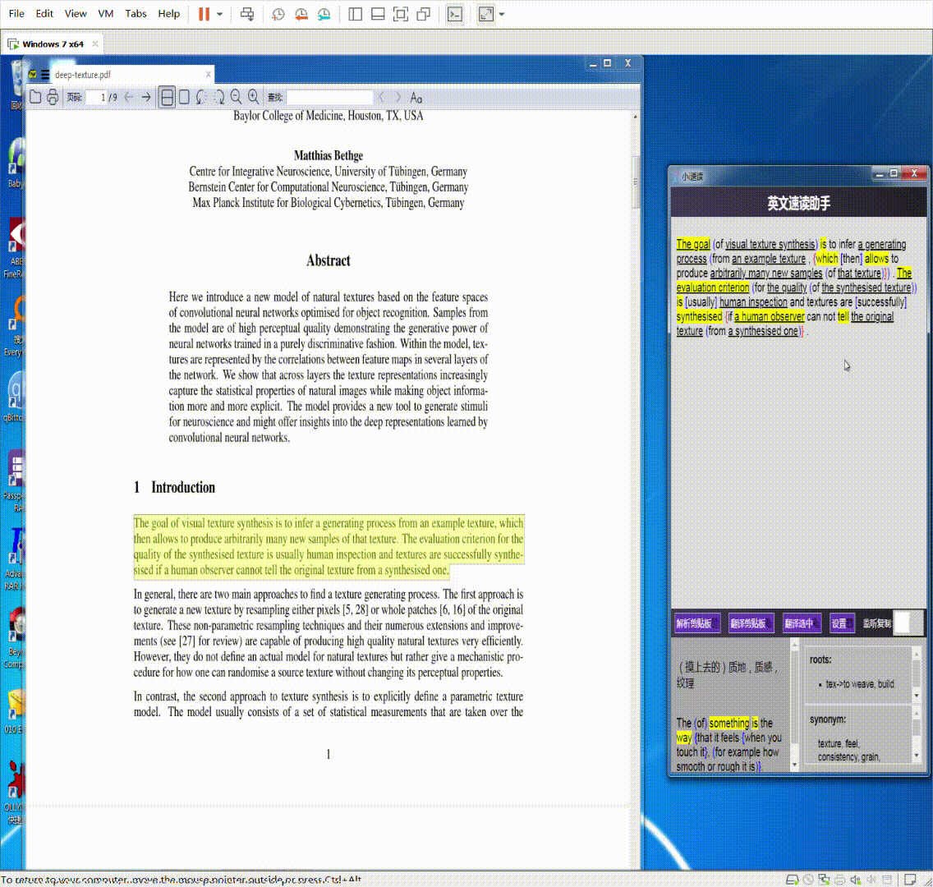Open the power options dropdown beside pause
Viewport: 933px width, 887px height.
(x=219, y=14)
